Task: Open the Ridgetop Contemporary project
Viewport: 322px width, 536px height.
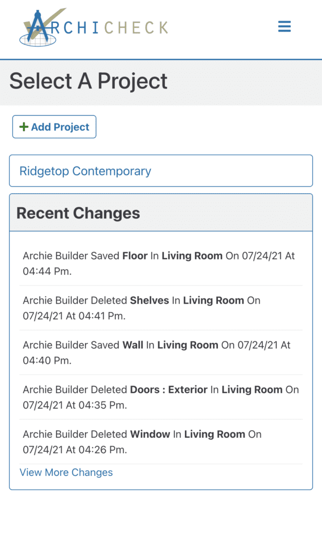Action: tap(85, 171)
